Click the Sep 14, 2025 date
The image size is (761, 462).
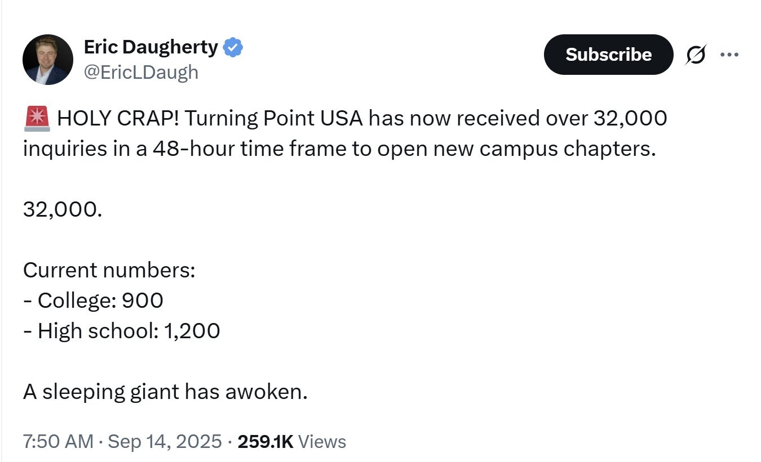(163, 442)
